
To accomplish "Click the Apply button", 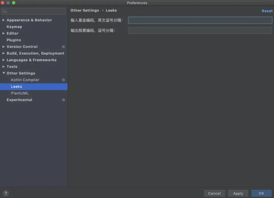I will [x=238, y=193].
